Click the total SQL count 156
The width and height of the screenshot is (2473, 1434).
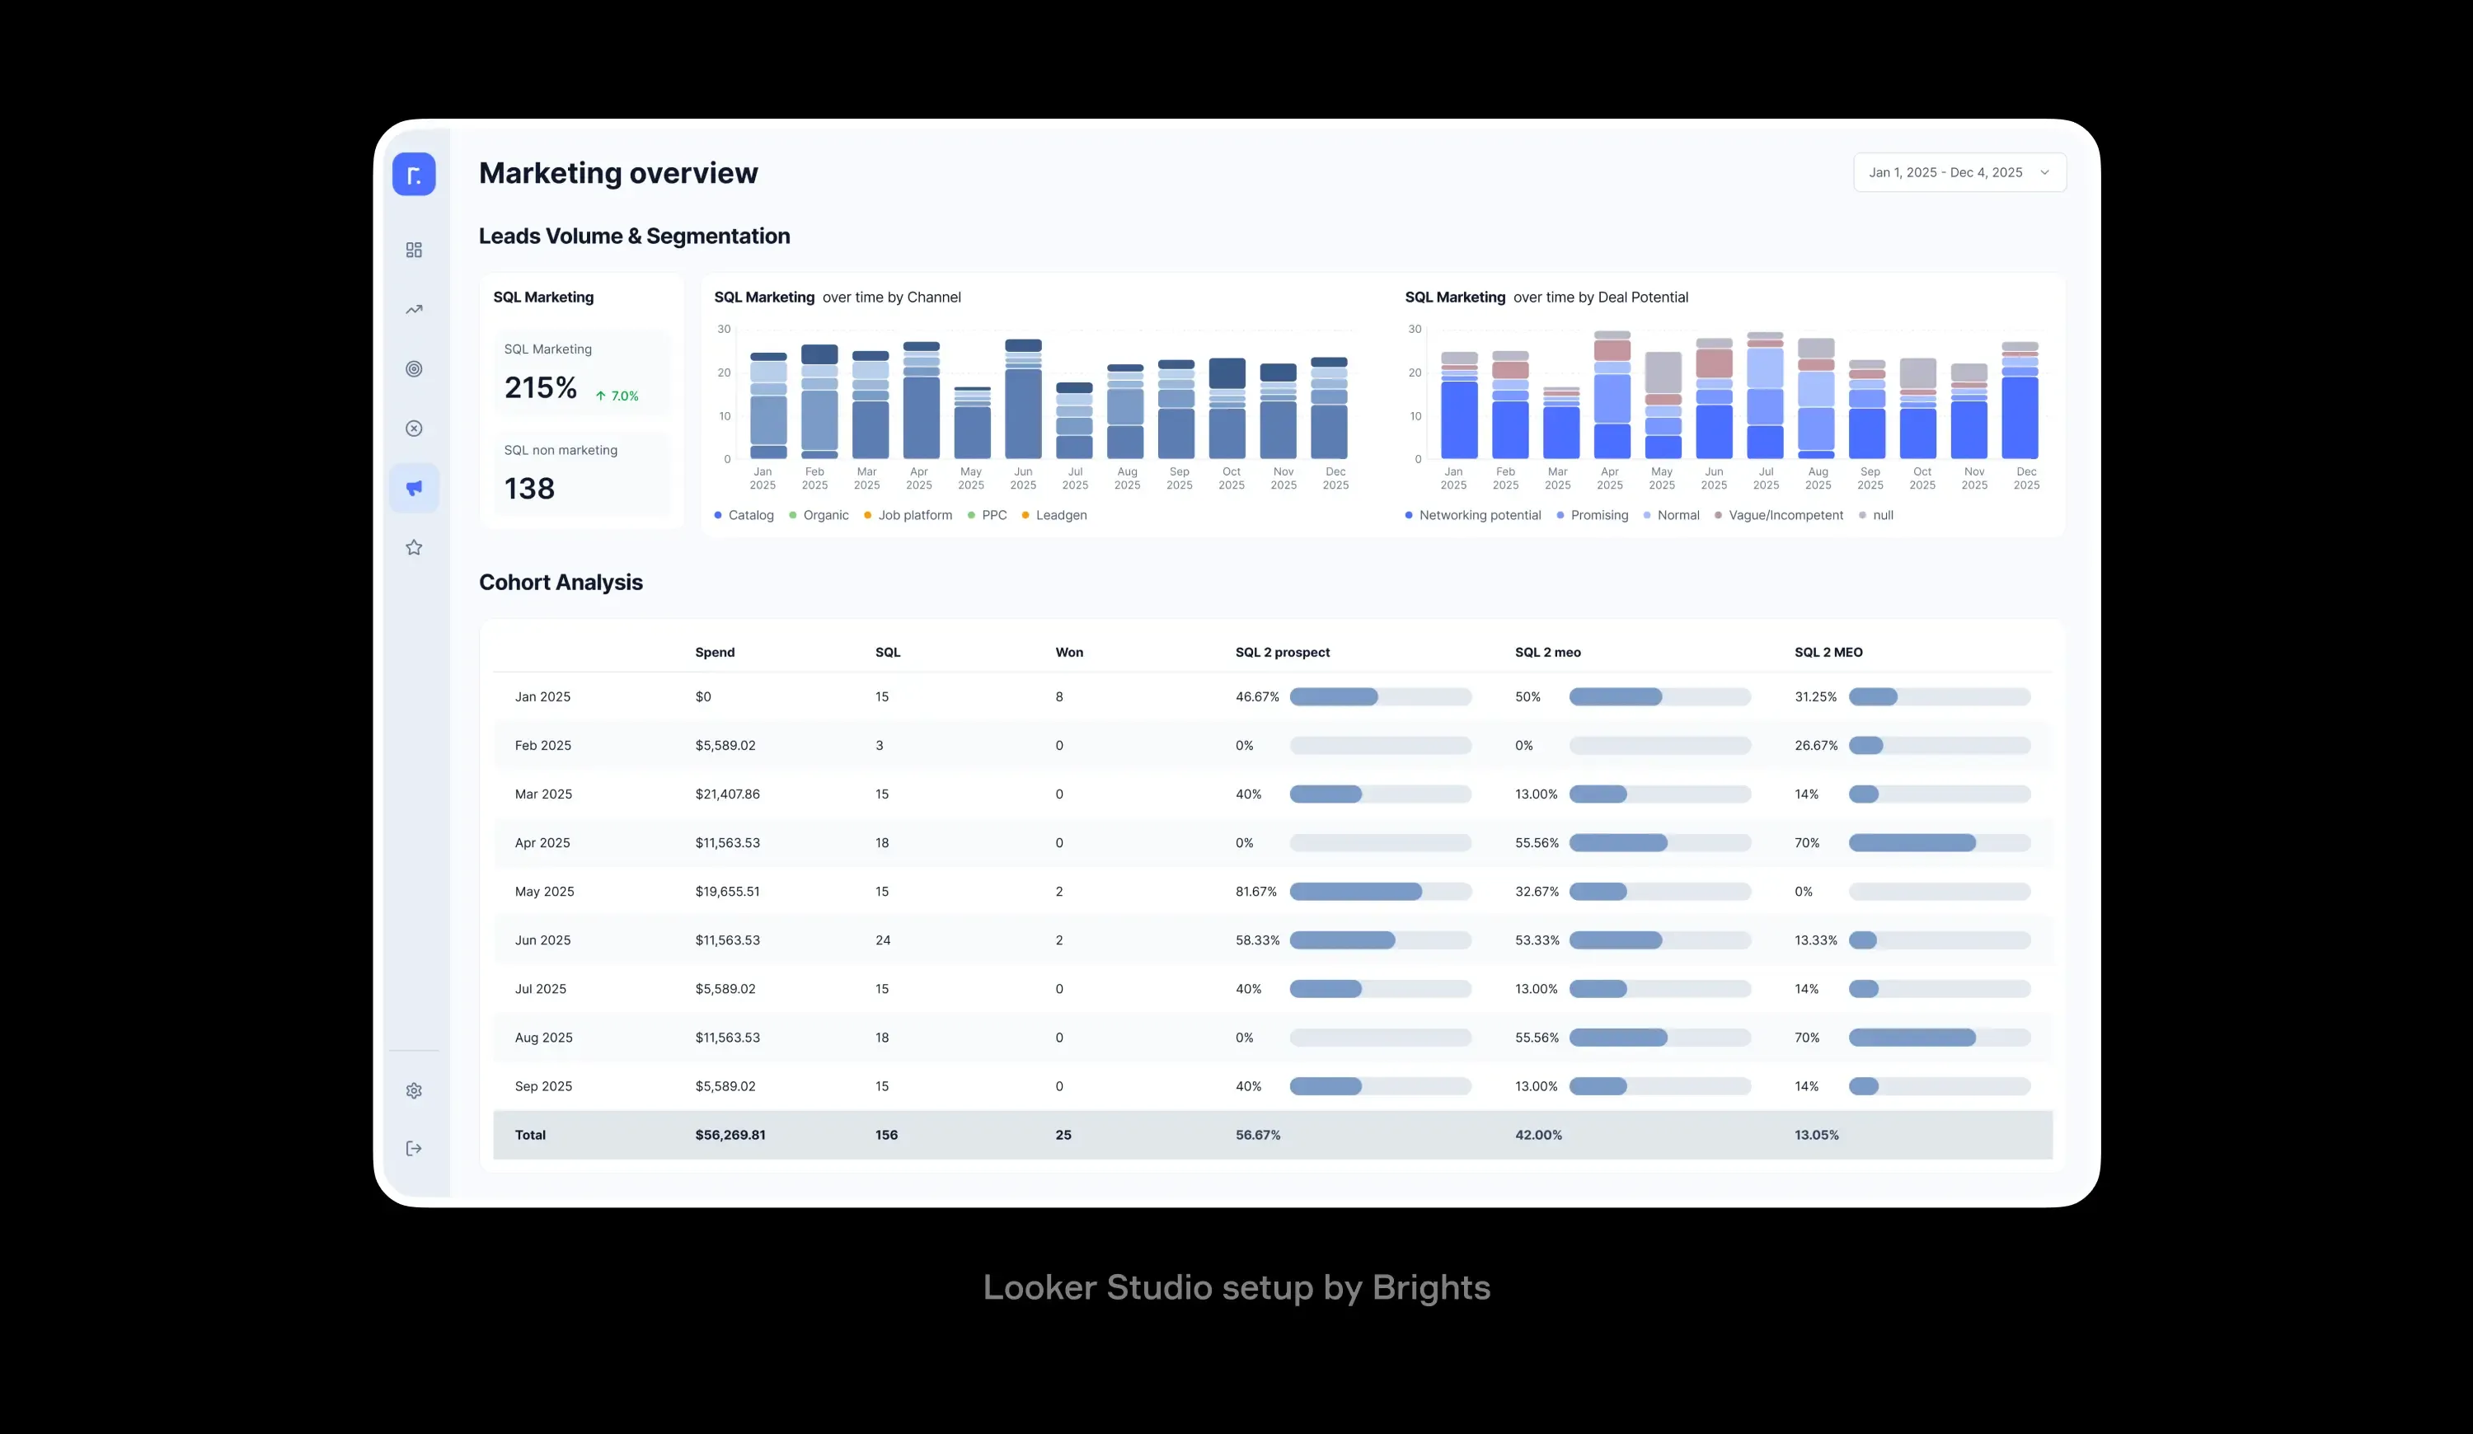click(x=886, y=1135)
